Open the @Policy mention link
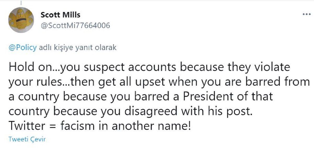Viewport: 314px width, 148px height. 23,48
